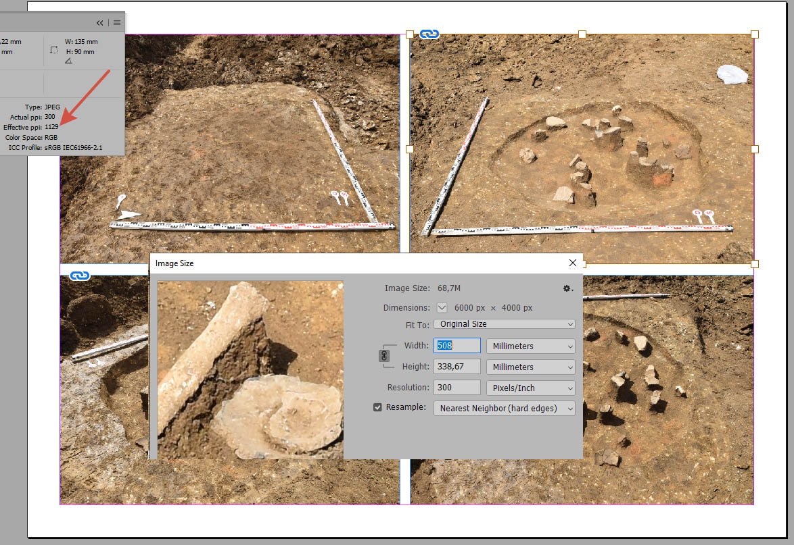Open Width units Millimeters dropdown
This screenshot has width=794, height=545.
(x=531, y=346)
